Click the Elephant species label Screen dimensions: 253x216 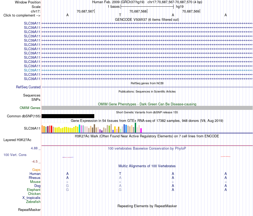point(34,190)
